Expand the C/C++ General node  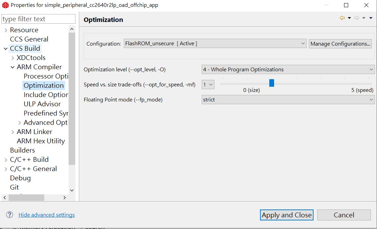point(5,169)
